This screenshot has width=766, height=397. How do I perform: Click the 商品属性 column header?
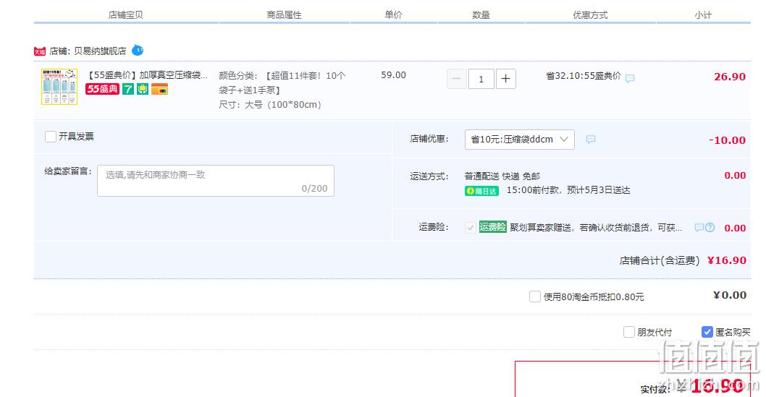pyautogui.click(x=284, y=15)
